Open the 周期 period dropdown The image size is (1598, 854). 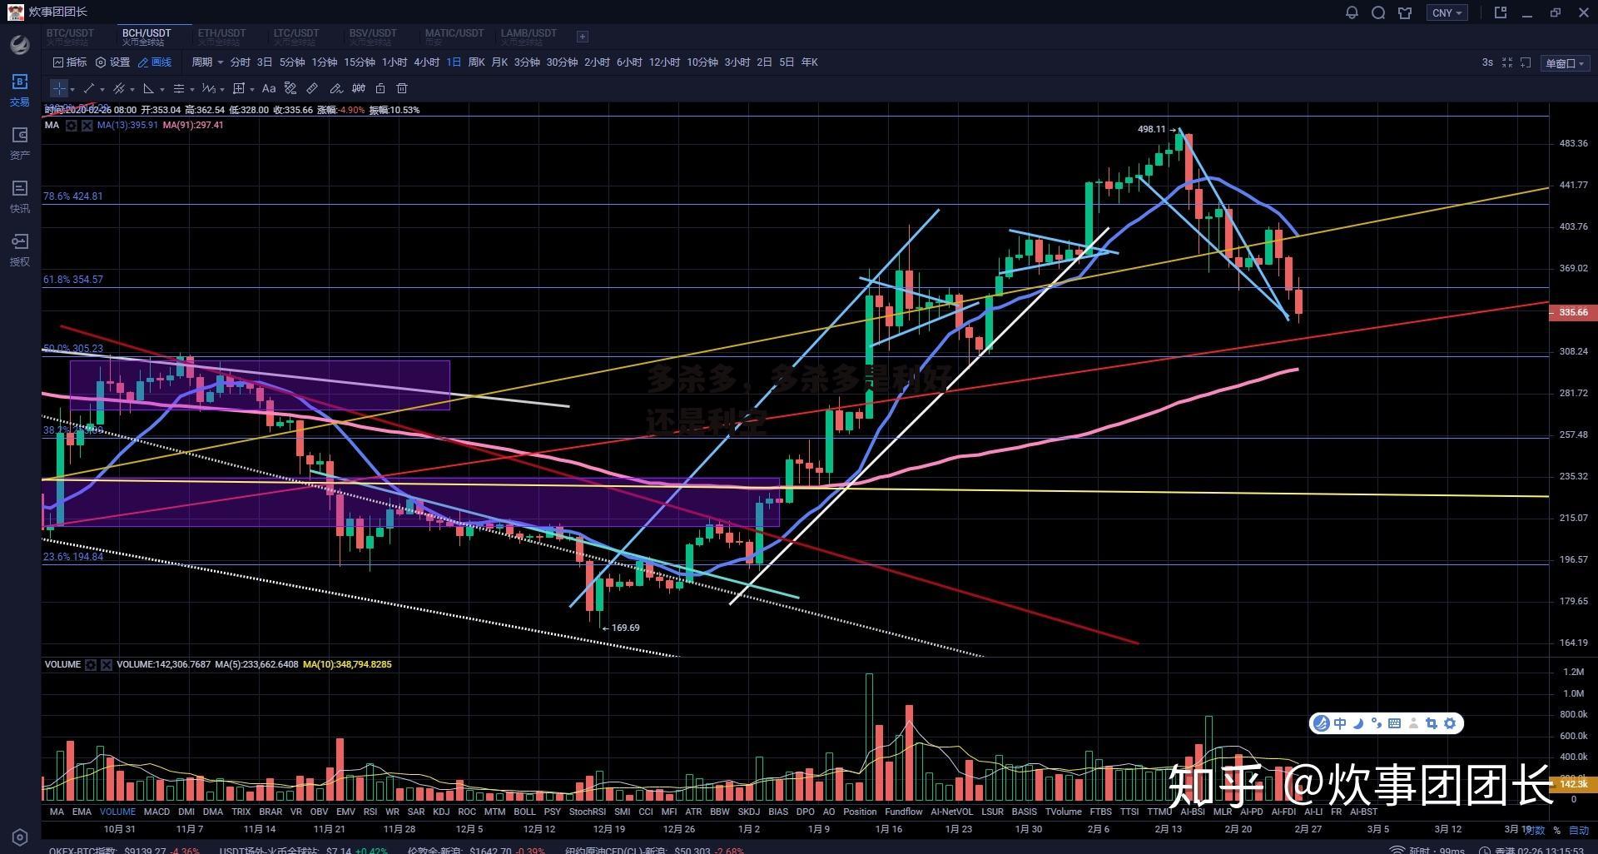point(207,62)
